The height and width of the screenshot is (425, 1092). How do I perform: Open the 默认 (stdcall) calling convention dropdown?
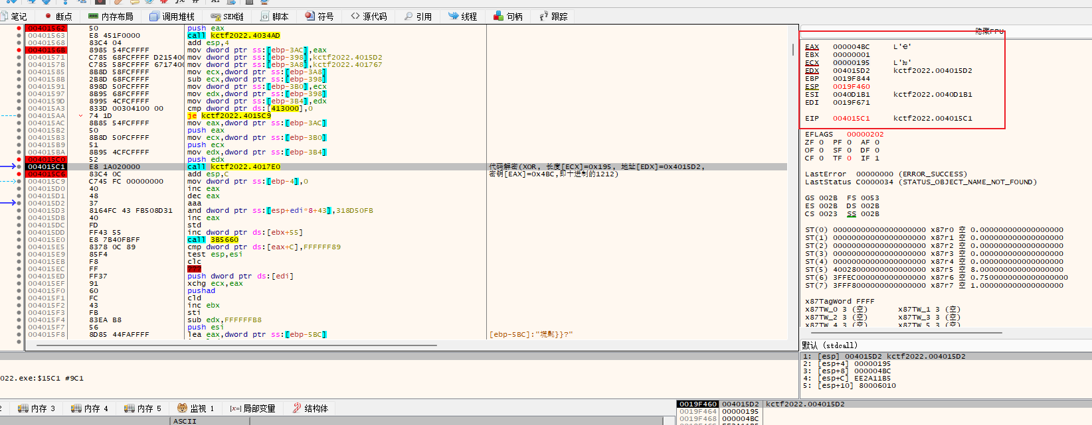830,345
